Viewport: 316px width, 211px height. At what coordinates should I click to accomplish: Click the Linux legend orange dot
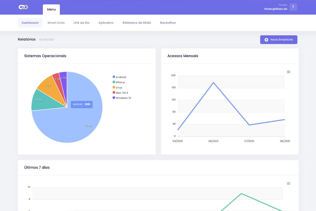point(114,87)
